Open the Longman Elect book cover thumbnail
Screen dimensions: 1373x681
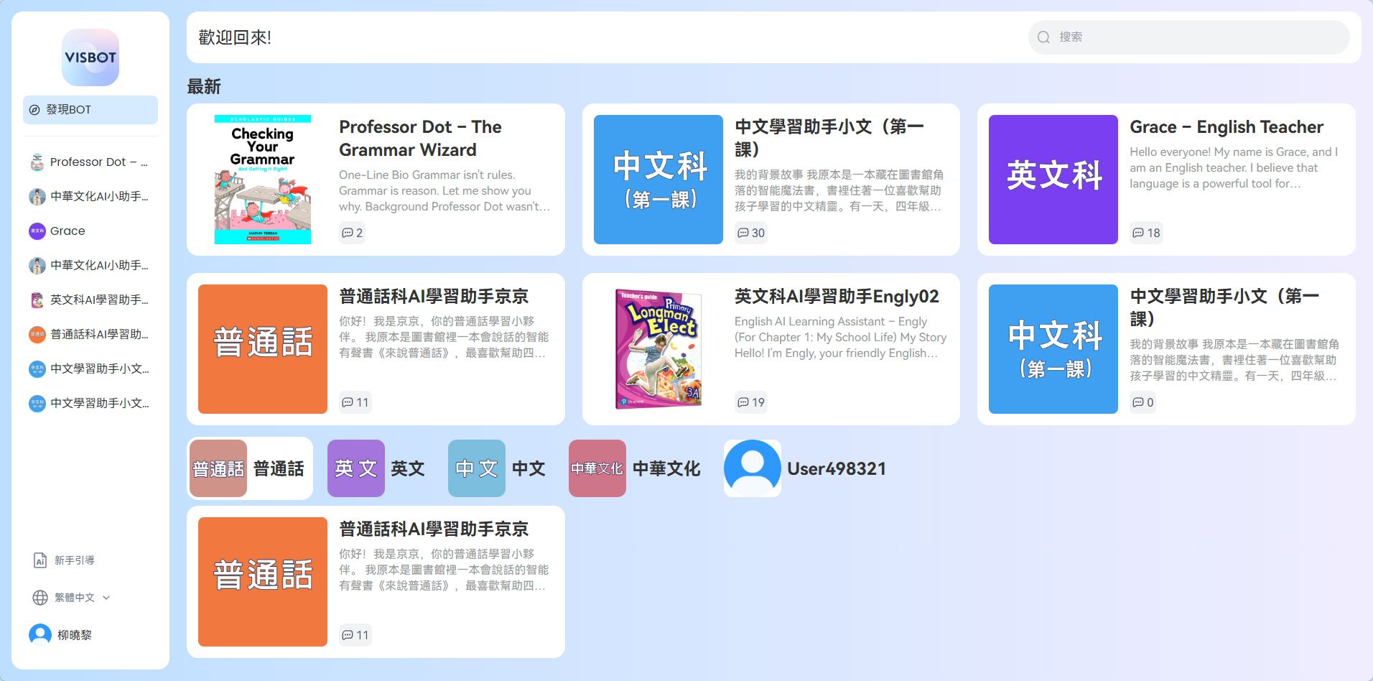click(658, 349)
